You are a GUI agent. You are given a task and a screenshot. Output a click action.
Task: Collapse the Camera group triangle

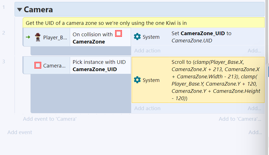20,9
